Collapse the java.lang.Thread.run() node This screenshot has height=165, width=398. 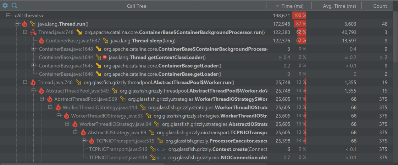point(17,24)
